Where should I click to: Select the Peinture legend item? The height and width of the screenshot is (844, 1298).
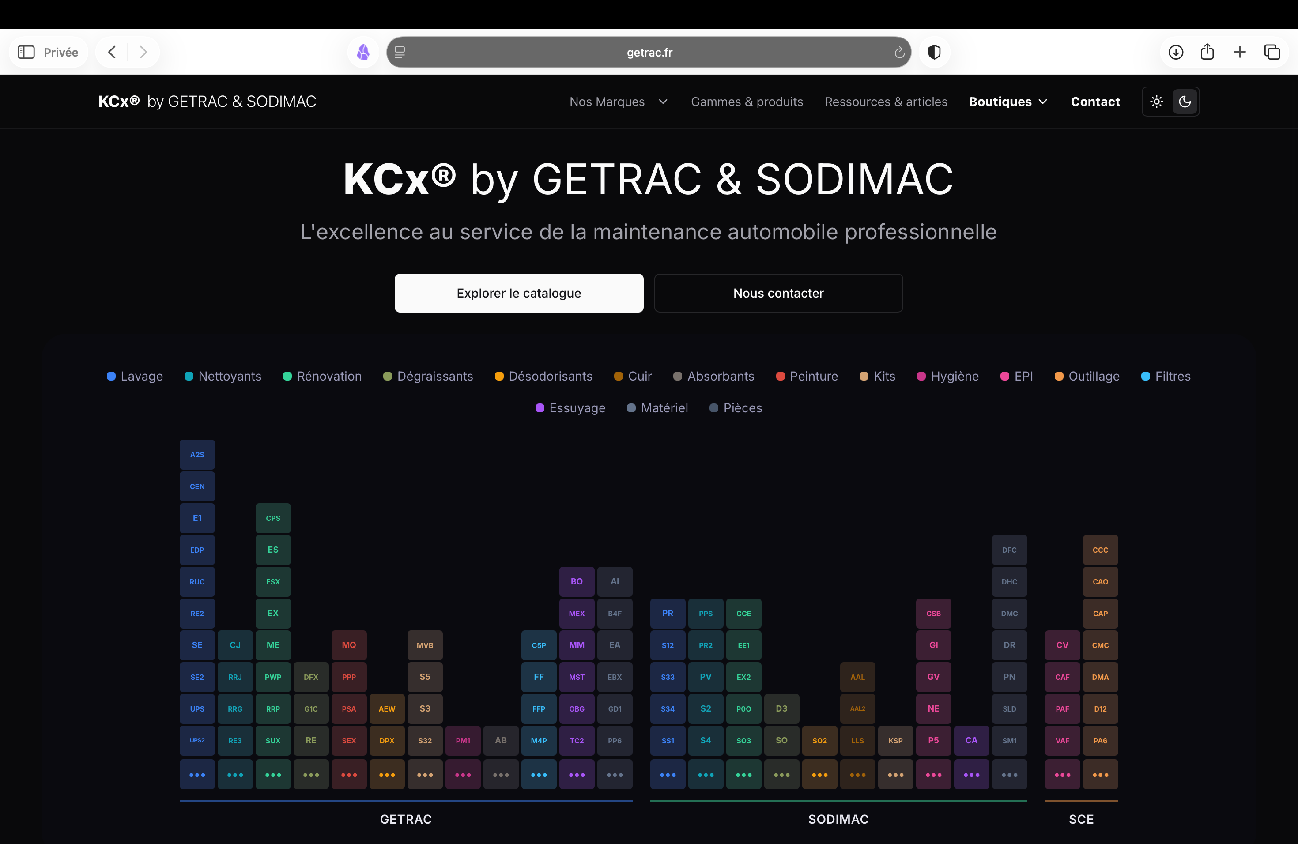click(x=807, y=376)
